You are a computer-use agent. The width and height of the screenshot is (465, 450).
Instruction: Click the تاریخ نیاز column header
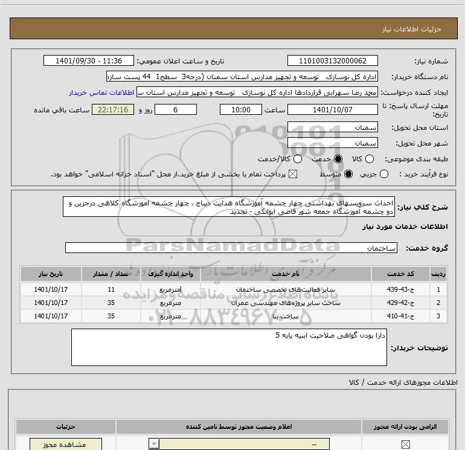pyautogui.click(x=51, y=274)
